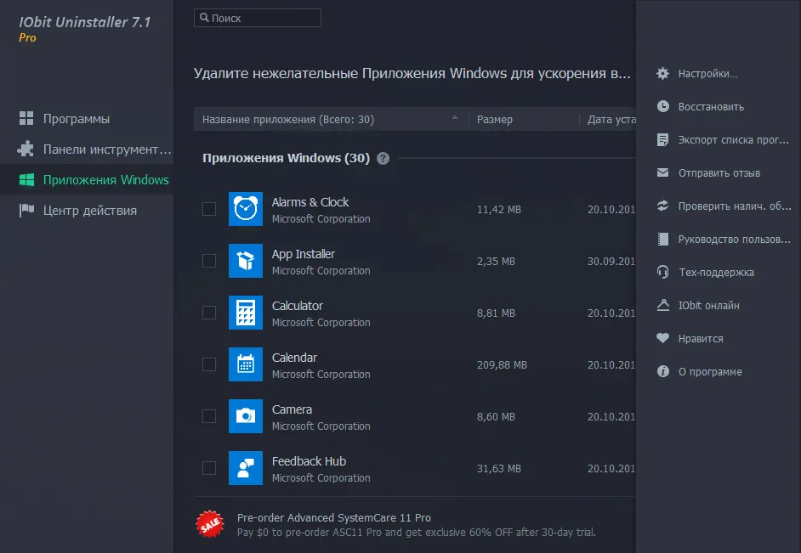
Task: Click the 2,35 MB size value
Action: coord(496,261)
